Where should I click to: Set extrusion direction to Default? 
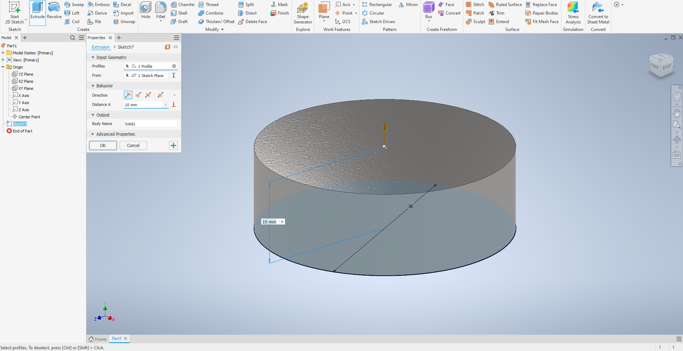point(128,95)
